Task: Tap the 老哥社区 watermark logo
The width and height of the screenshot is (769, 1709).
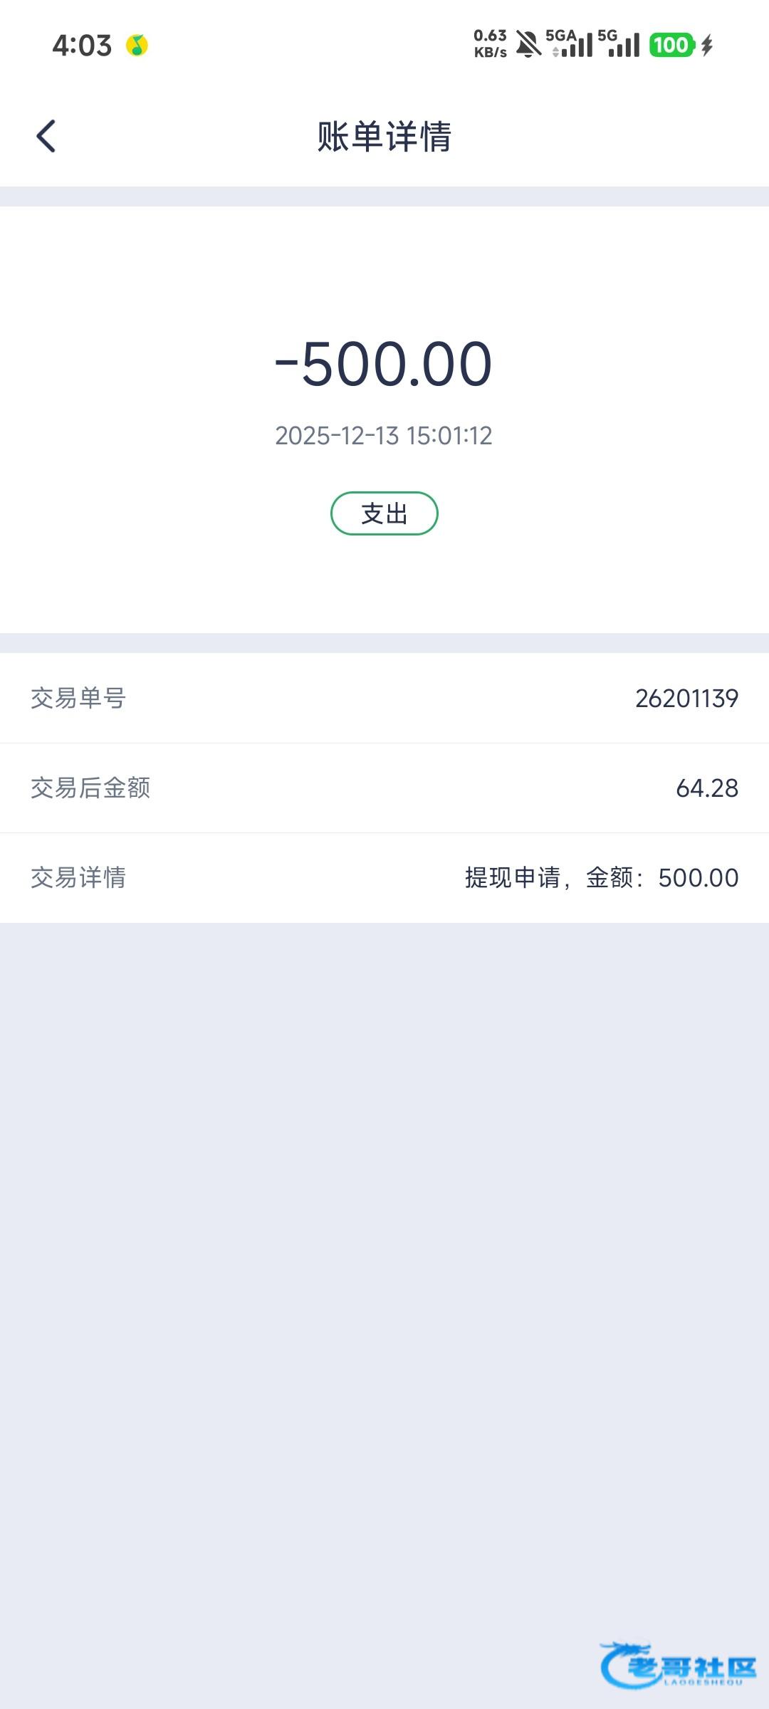Action: tap(678, 1665)
